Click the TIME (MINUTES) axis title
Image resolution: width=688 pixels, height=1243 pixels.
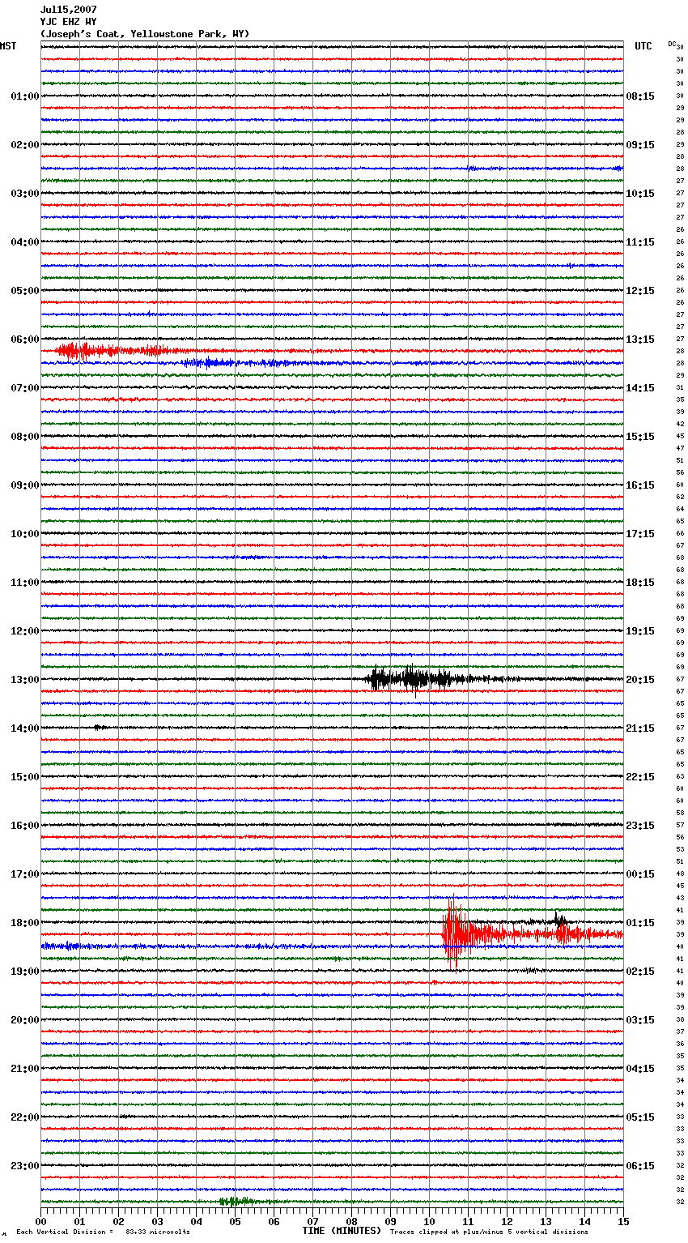(x=342, y=1231)
